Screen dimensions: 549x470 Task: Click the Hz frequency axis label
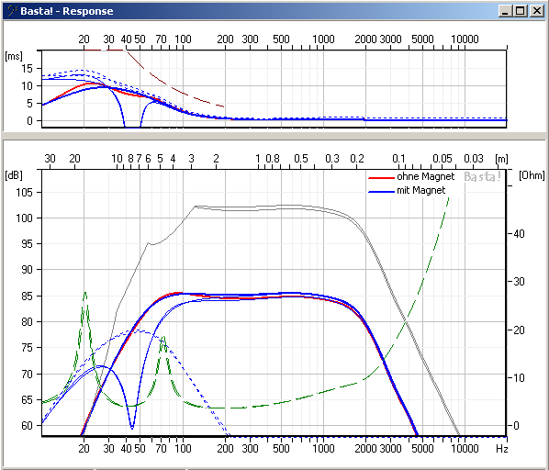click(501, 448)
